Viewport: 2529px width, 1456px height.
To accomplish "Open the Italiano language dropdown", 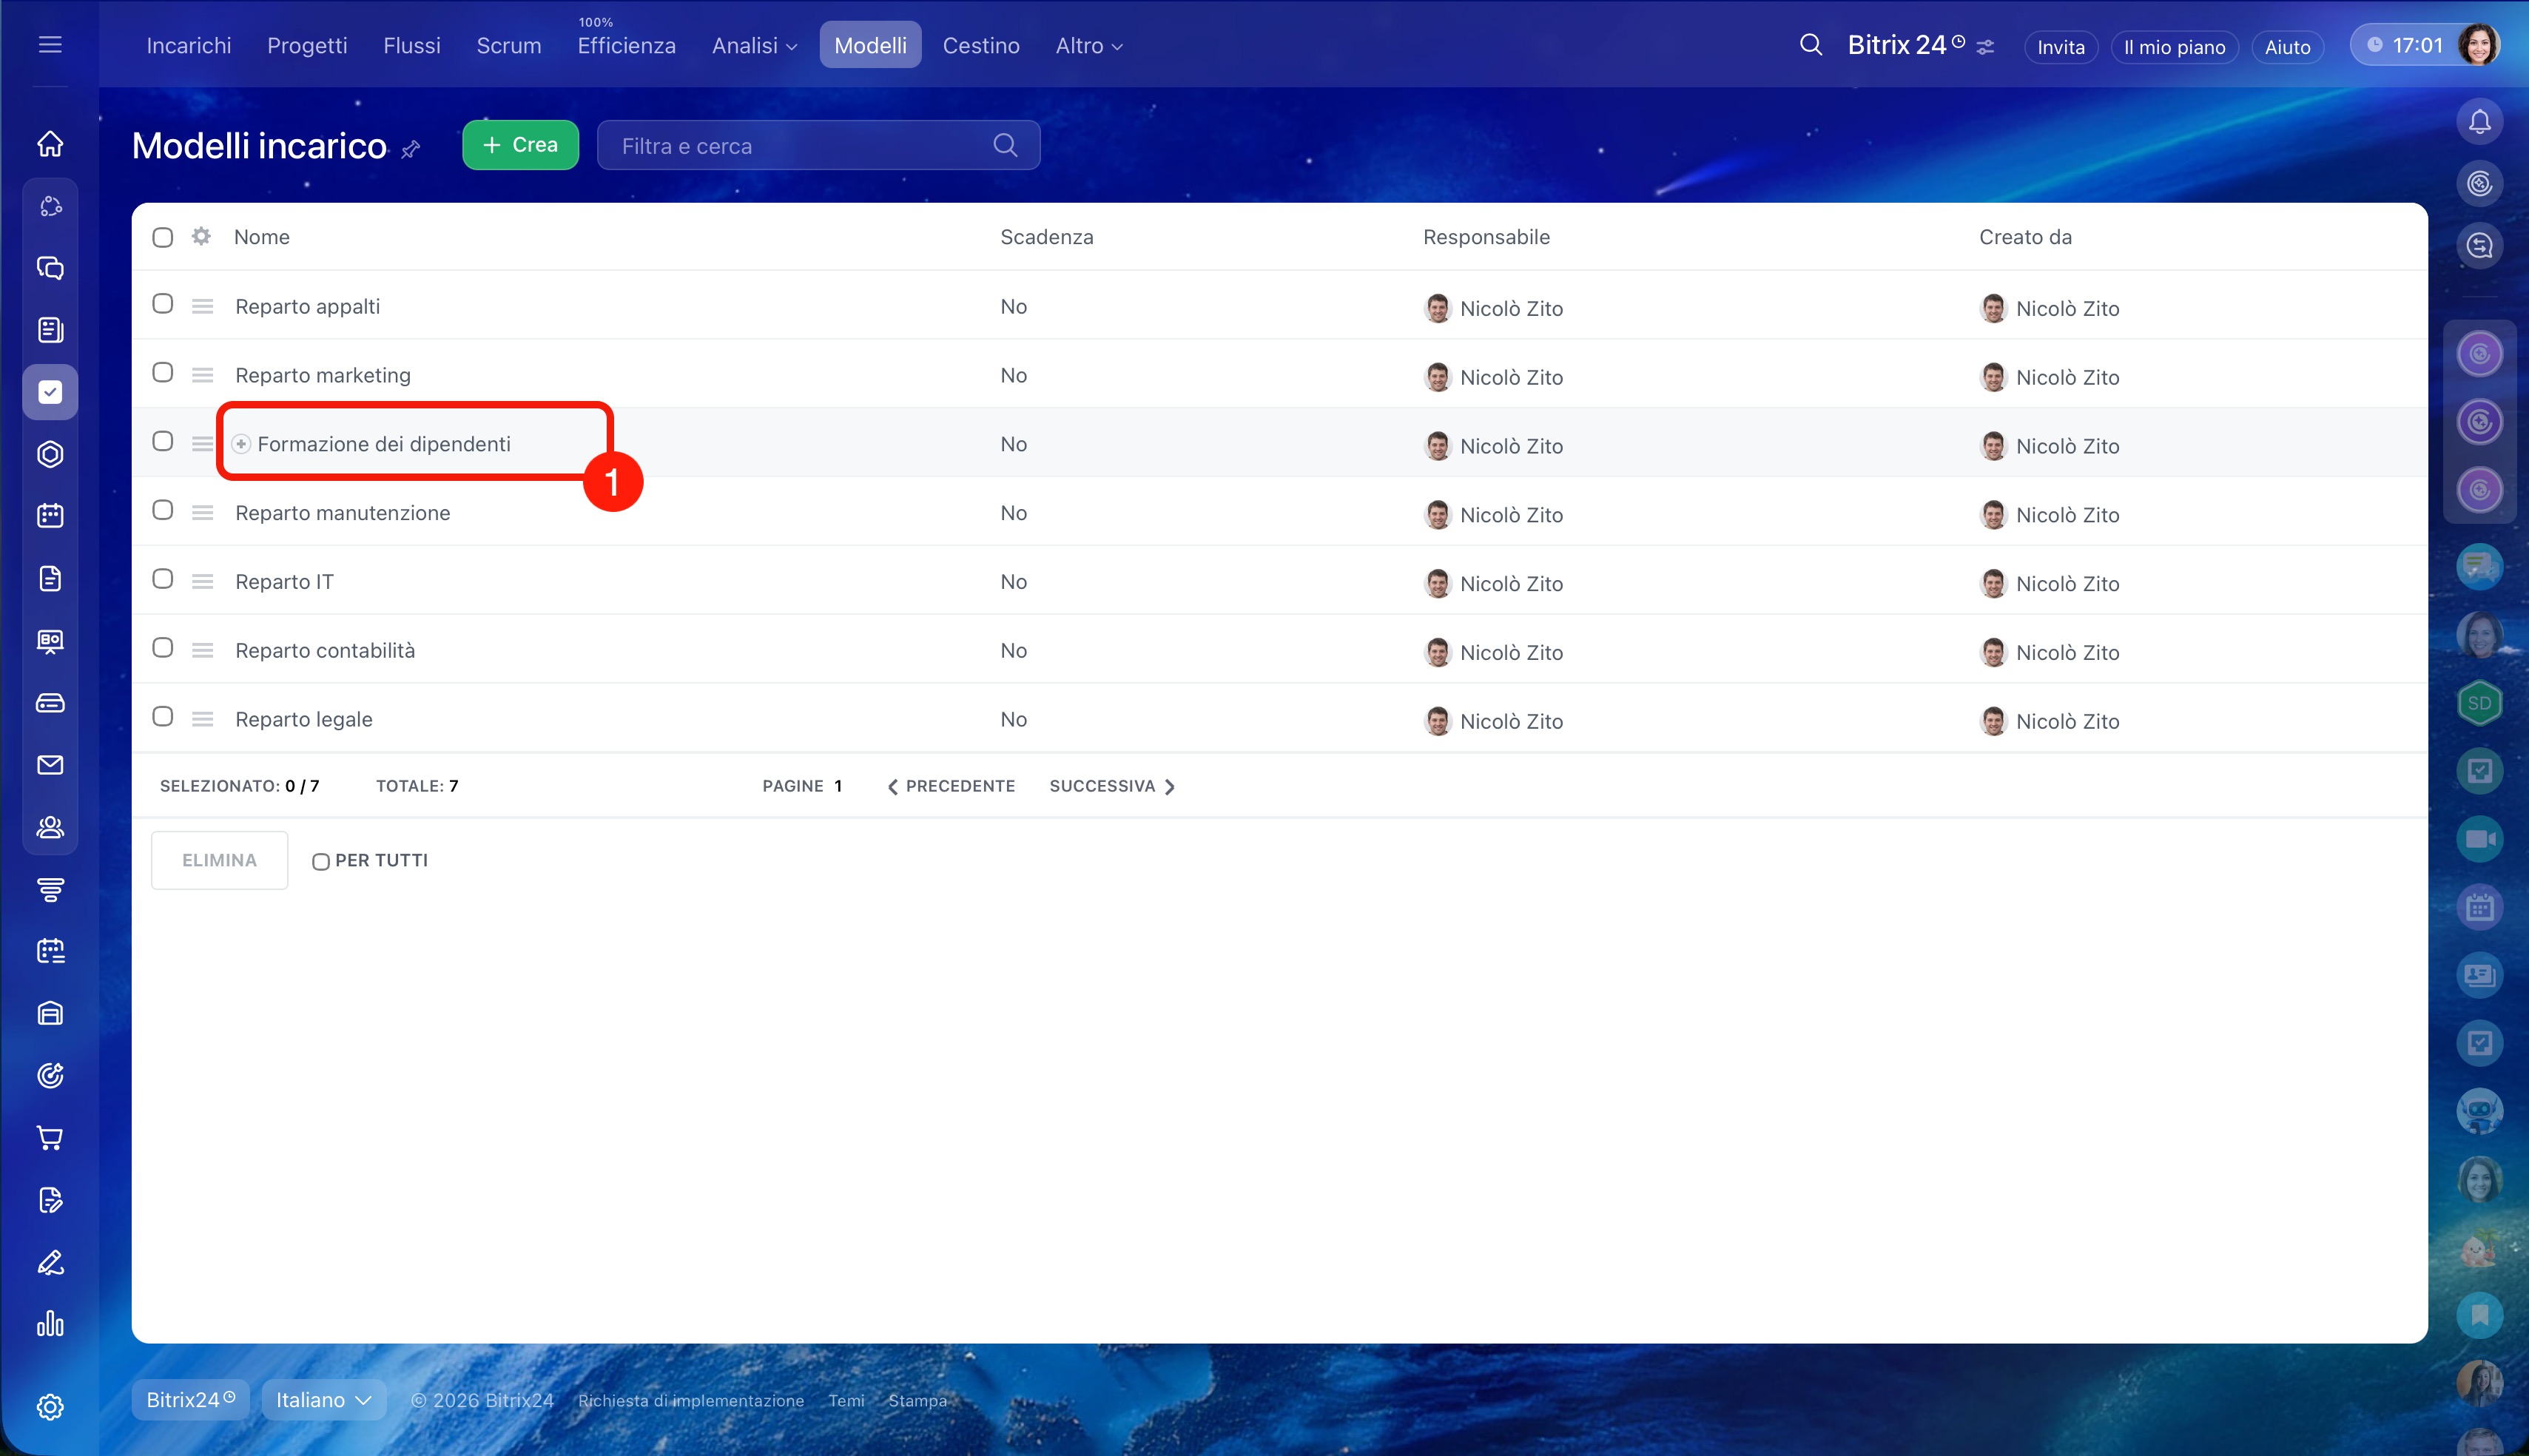I will (323, 1400).
